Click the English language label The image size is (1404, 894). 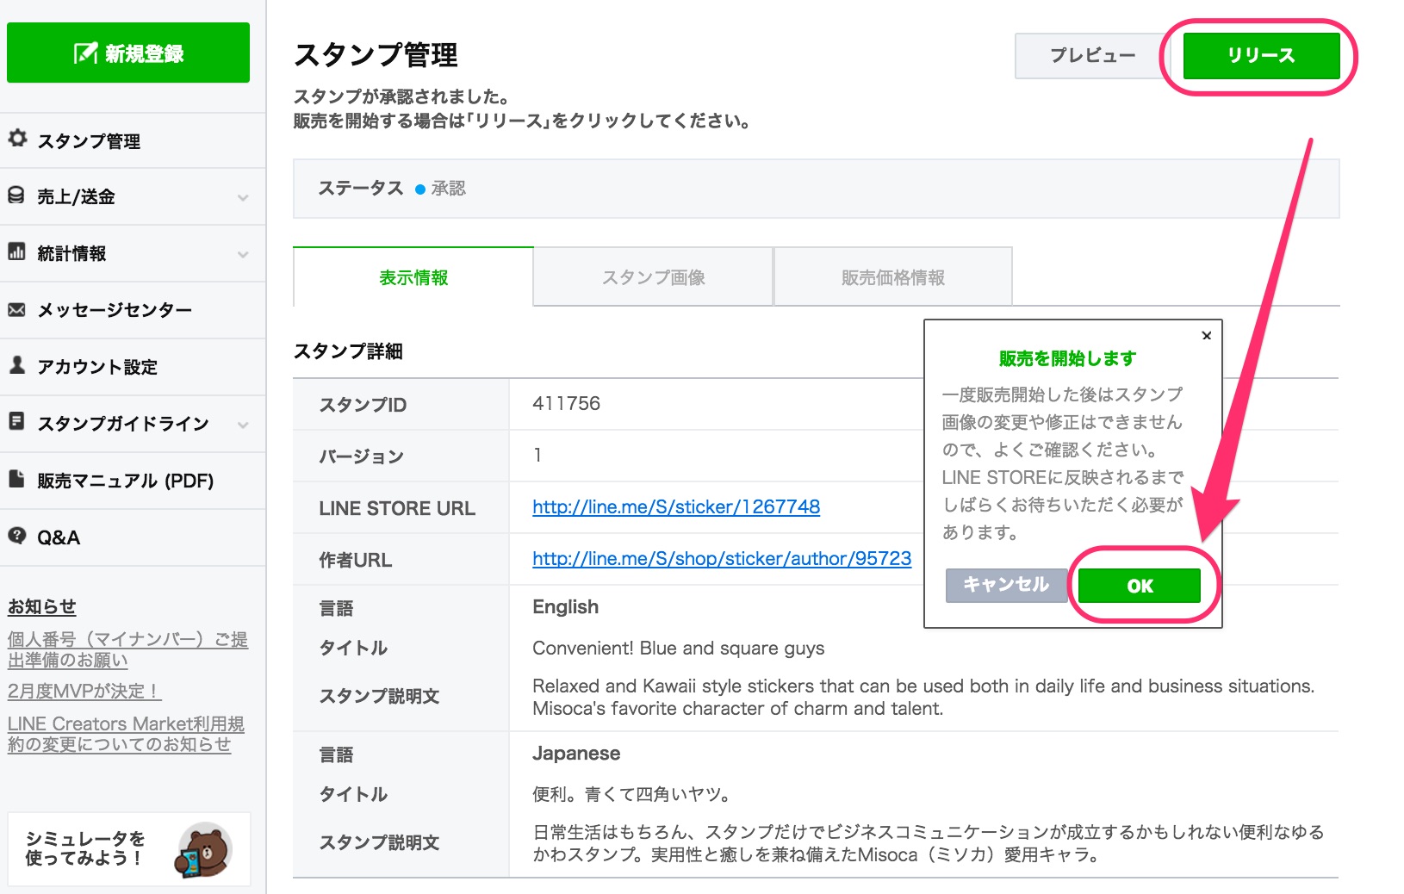(565, 606)
